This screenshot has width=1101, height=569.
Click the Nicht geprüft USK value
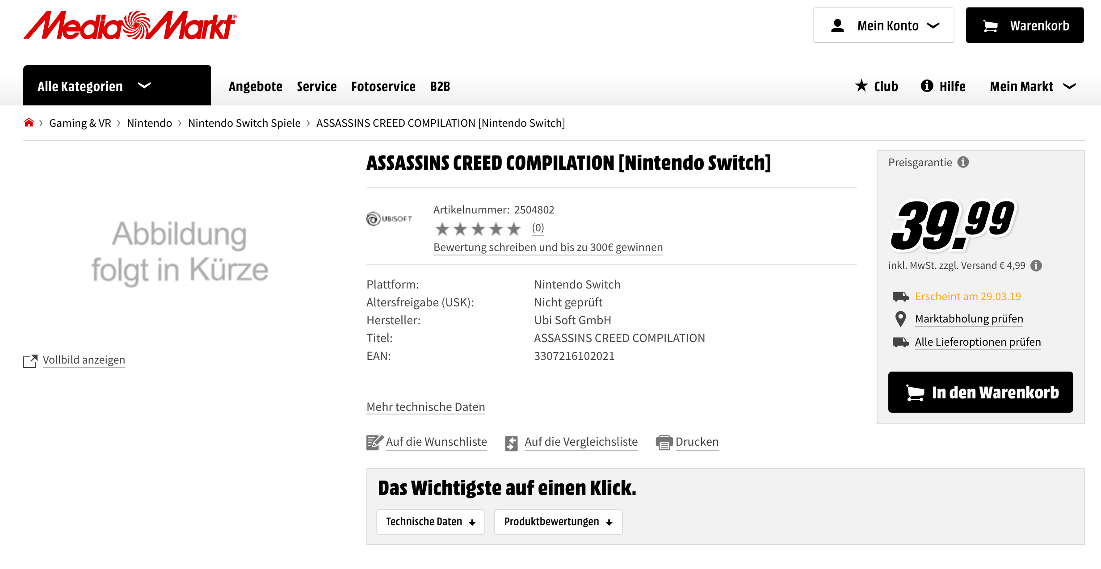tap(568, 302)
